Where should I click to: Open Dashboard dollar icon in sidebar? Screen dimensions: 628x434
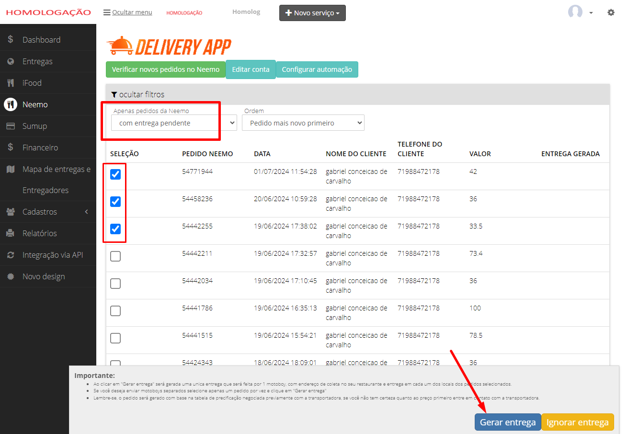11,40
